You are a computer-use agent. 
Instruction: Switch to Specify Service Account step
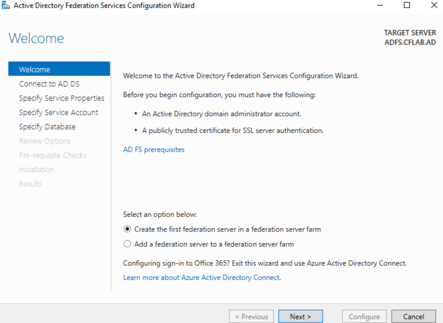[x=58, y=112]
